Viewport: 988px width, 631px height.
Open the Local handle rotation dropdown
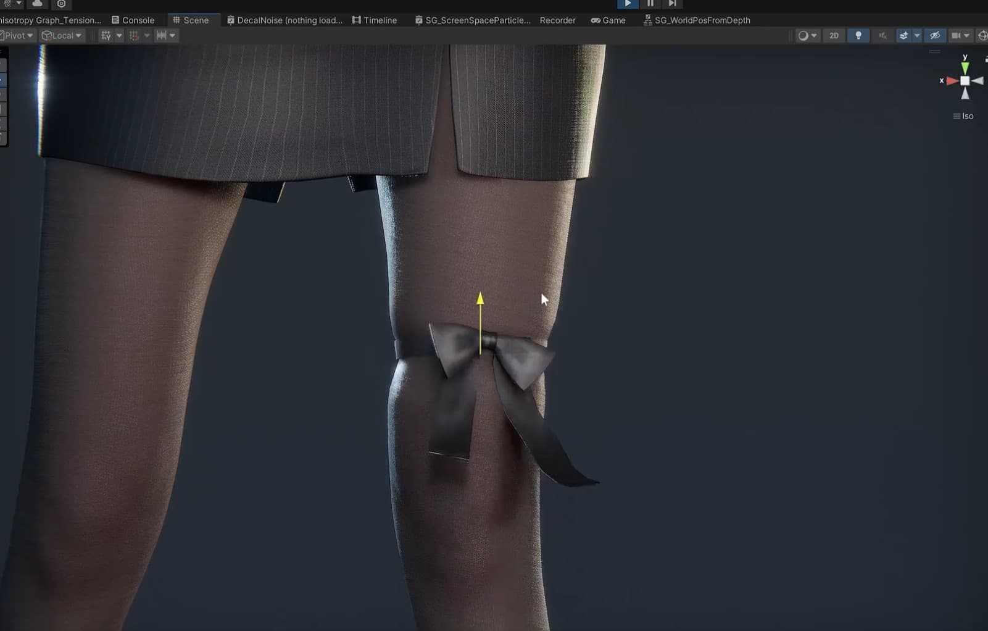[61, 36]
